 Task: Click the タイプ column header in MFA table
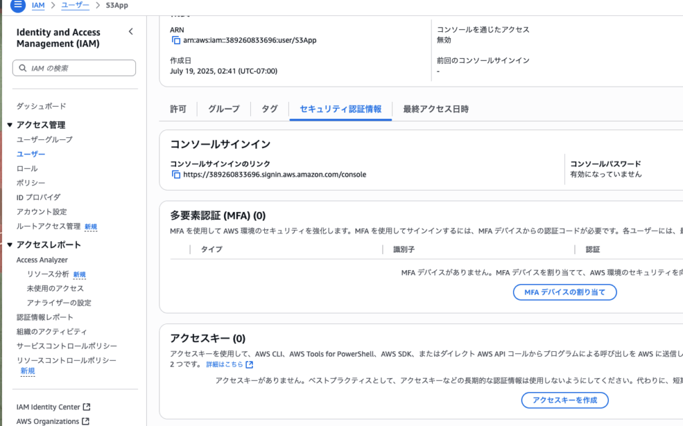pos(211,249)
